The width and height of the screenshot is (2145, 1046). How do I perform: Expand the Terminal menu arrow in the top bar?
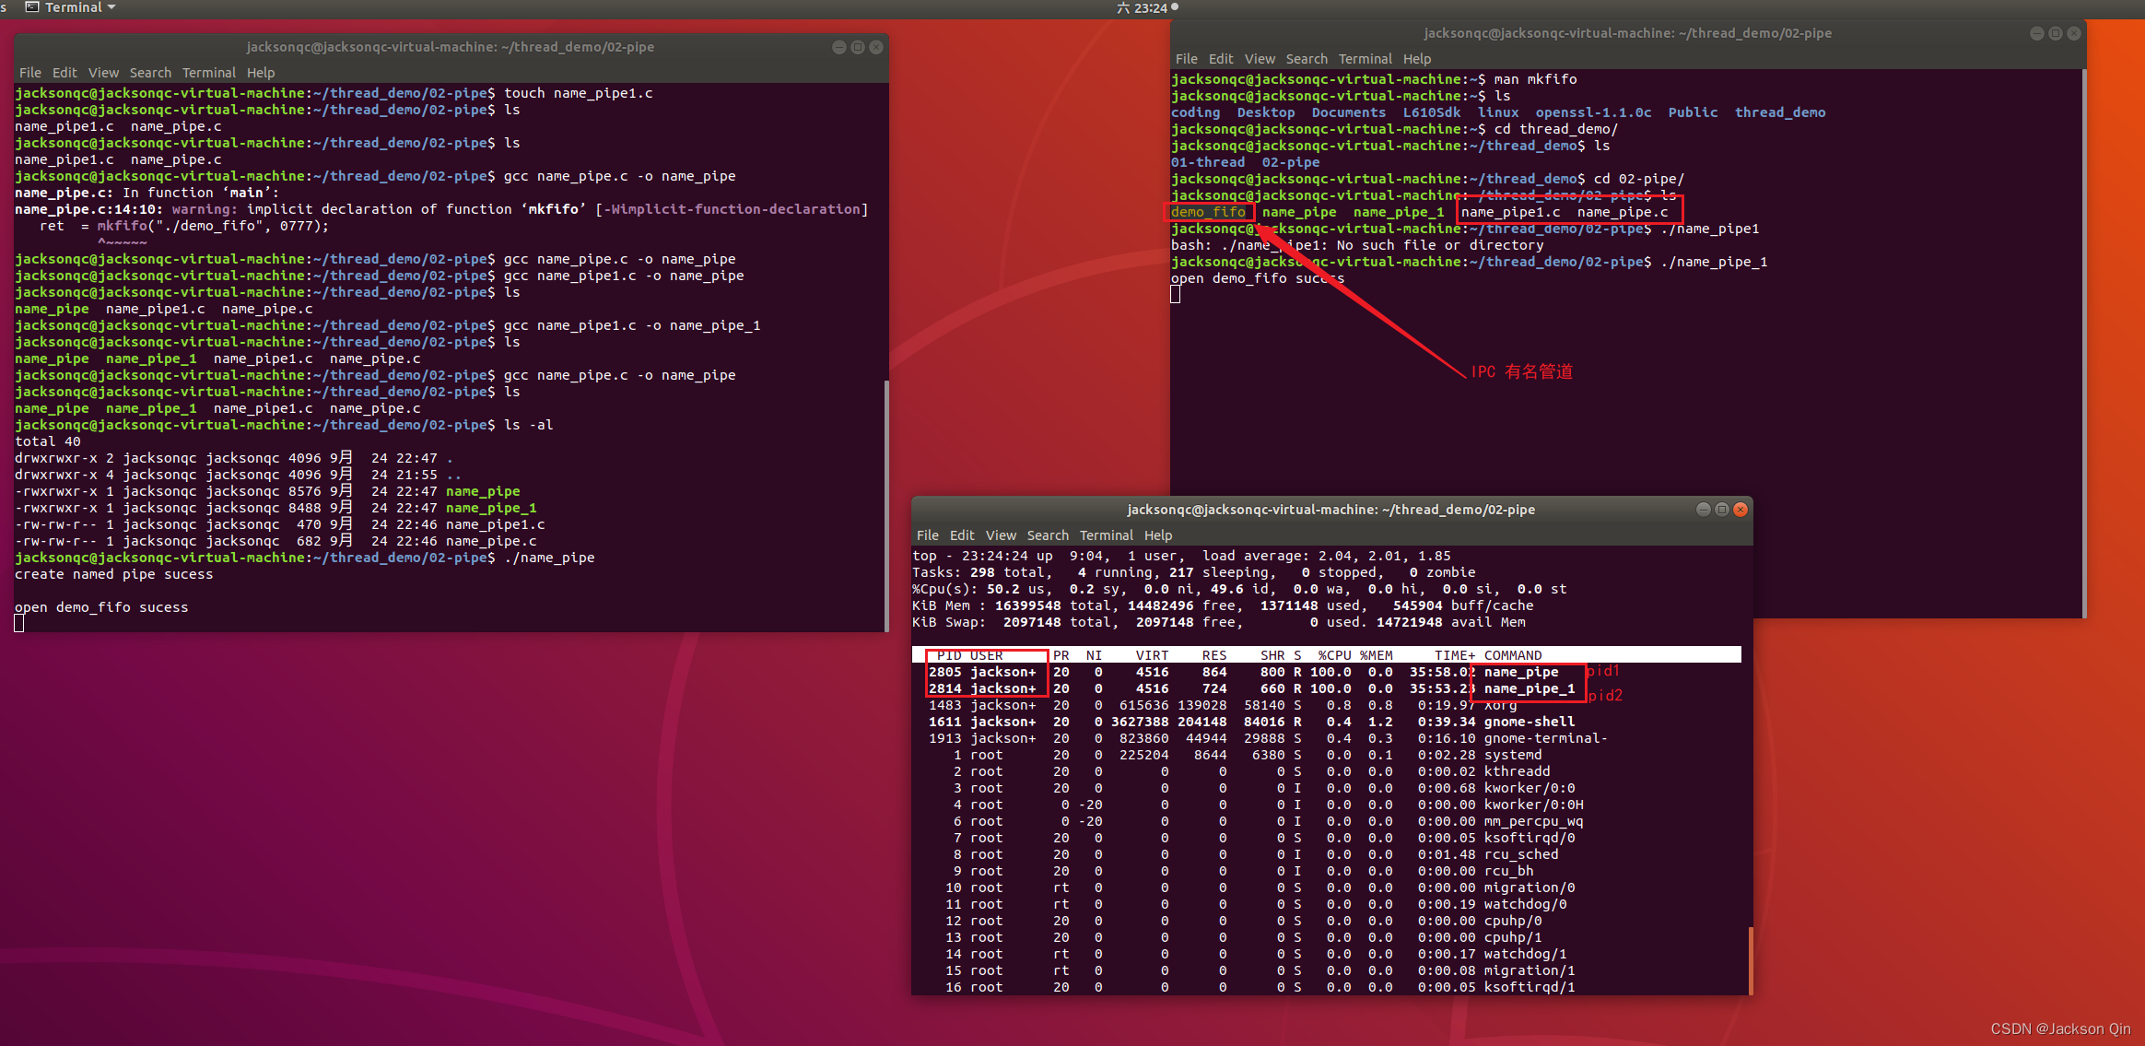[111, 7]
